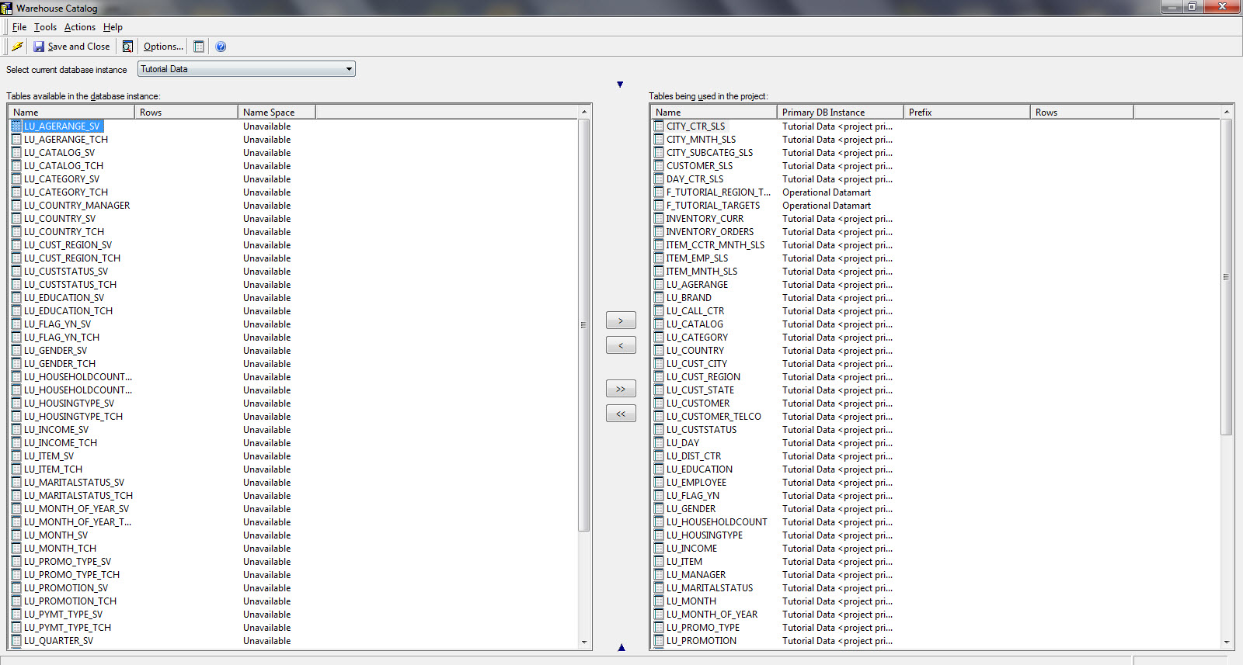Add selected table with the single right arrow
Image resolution: width=1243 pixels, height=665 pixels.
pyautogui.click(x=621, y=320)
